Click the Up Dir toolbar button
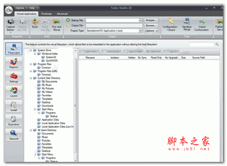 (171, 51)
